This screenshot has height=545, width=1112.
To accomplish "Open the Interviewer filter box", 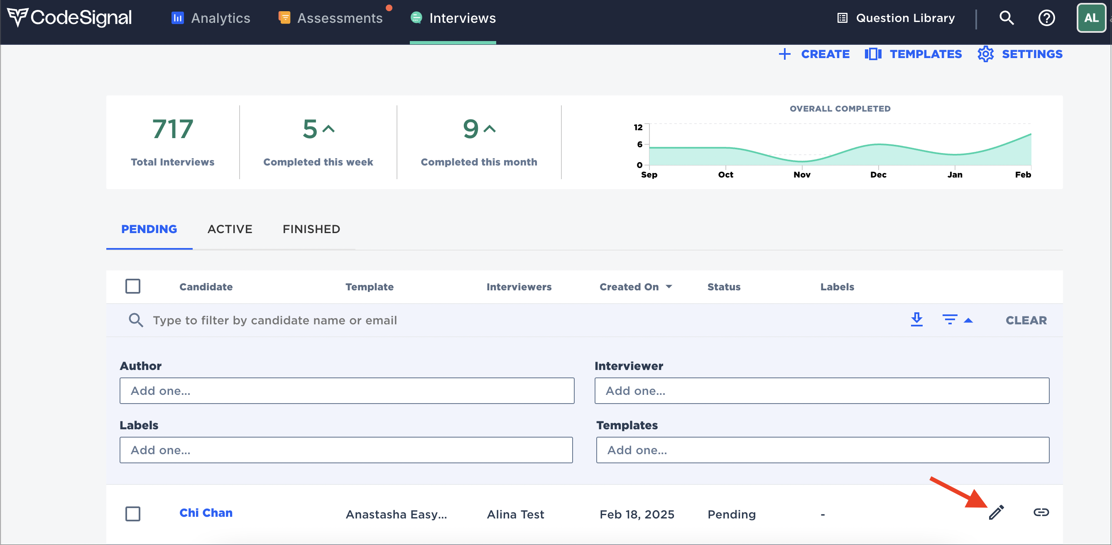I will pos(822,391).
